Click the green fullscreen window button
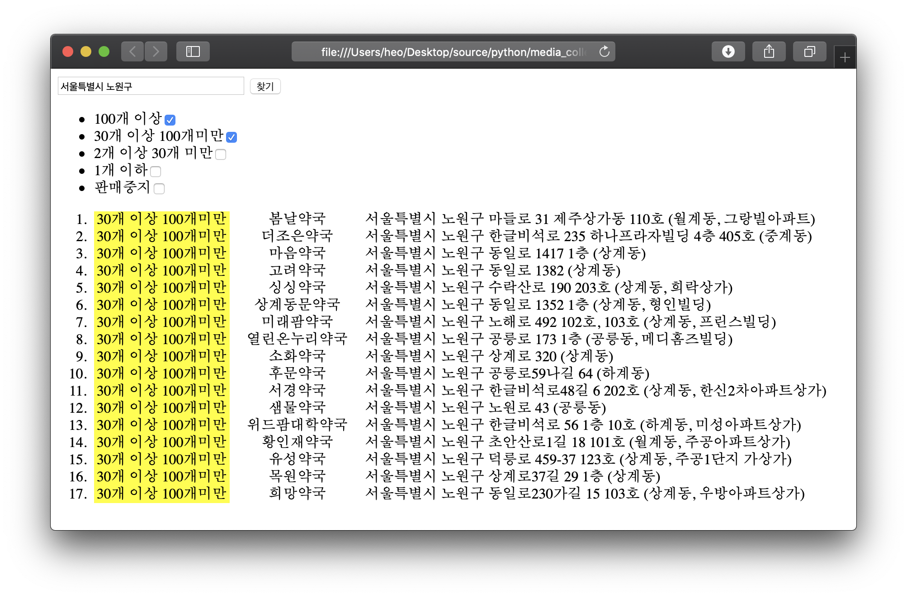This screenshot has width=907, height=597. point(104,51)
